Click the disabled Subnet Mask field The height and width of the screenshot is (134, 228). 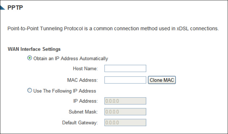[125, 112]
